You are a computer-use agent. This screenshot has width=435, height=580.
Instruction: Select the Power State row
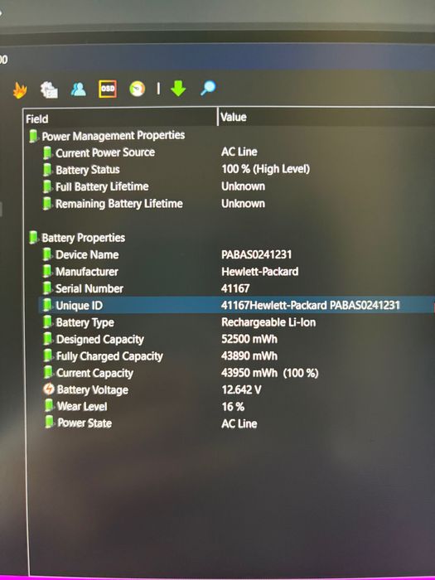[x=239, y=423]
